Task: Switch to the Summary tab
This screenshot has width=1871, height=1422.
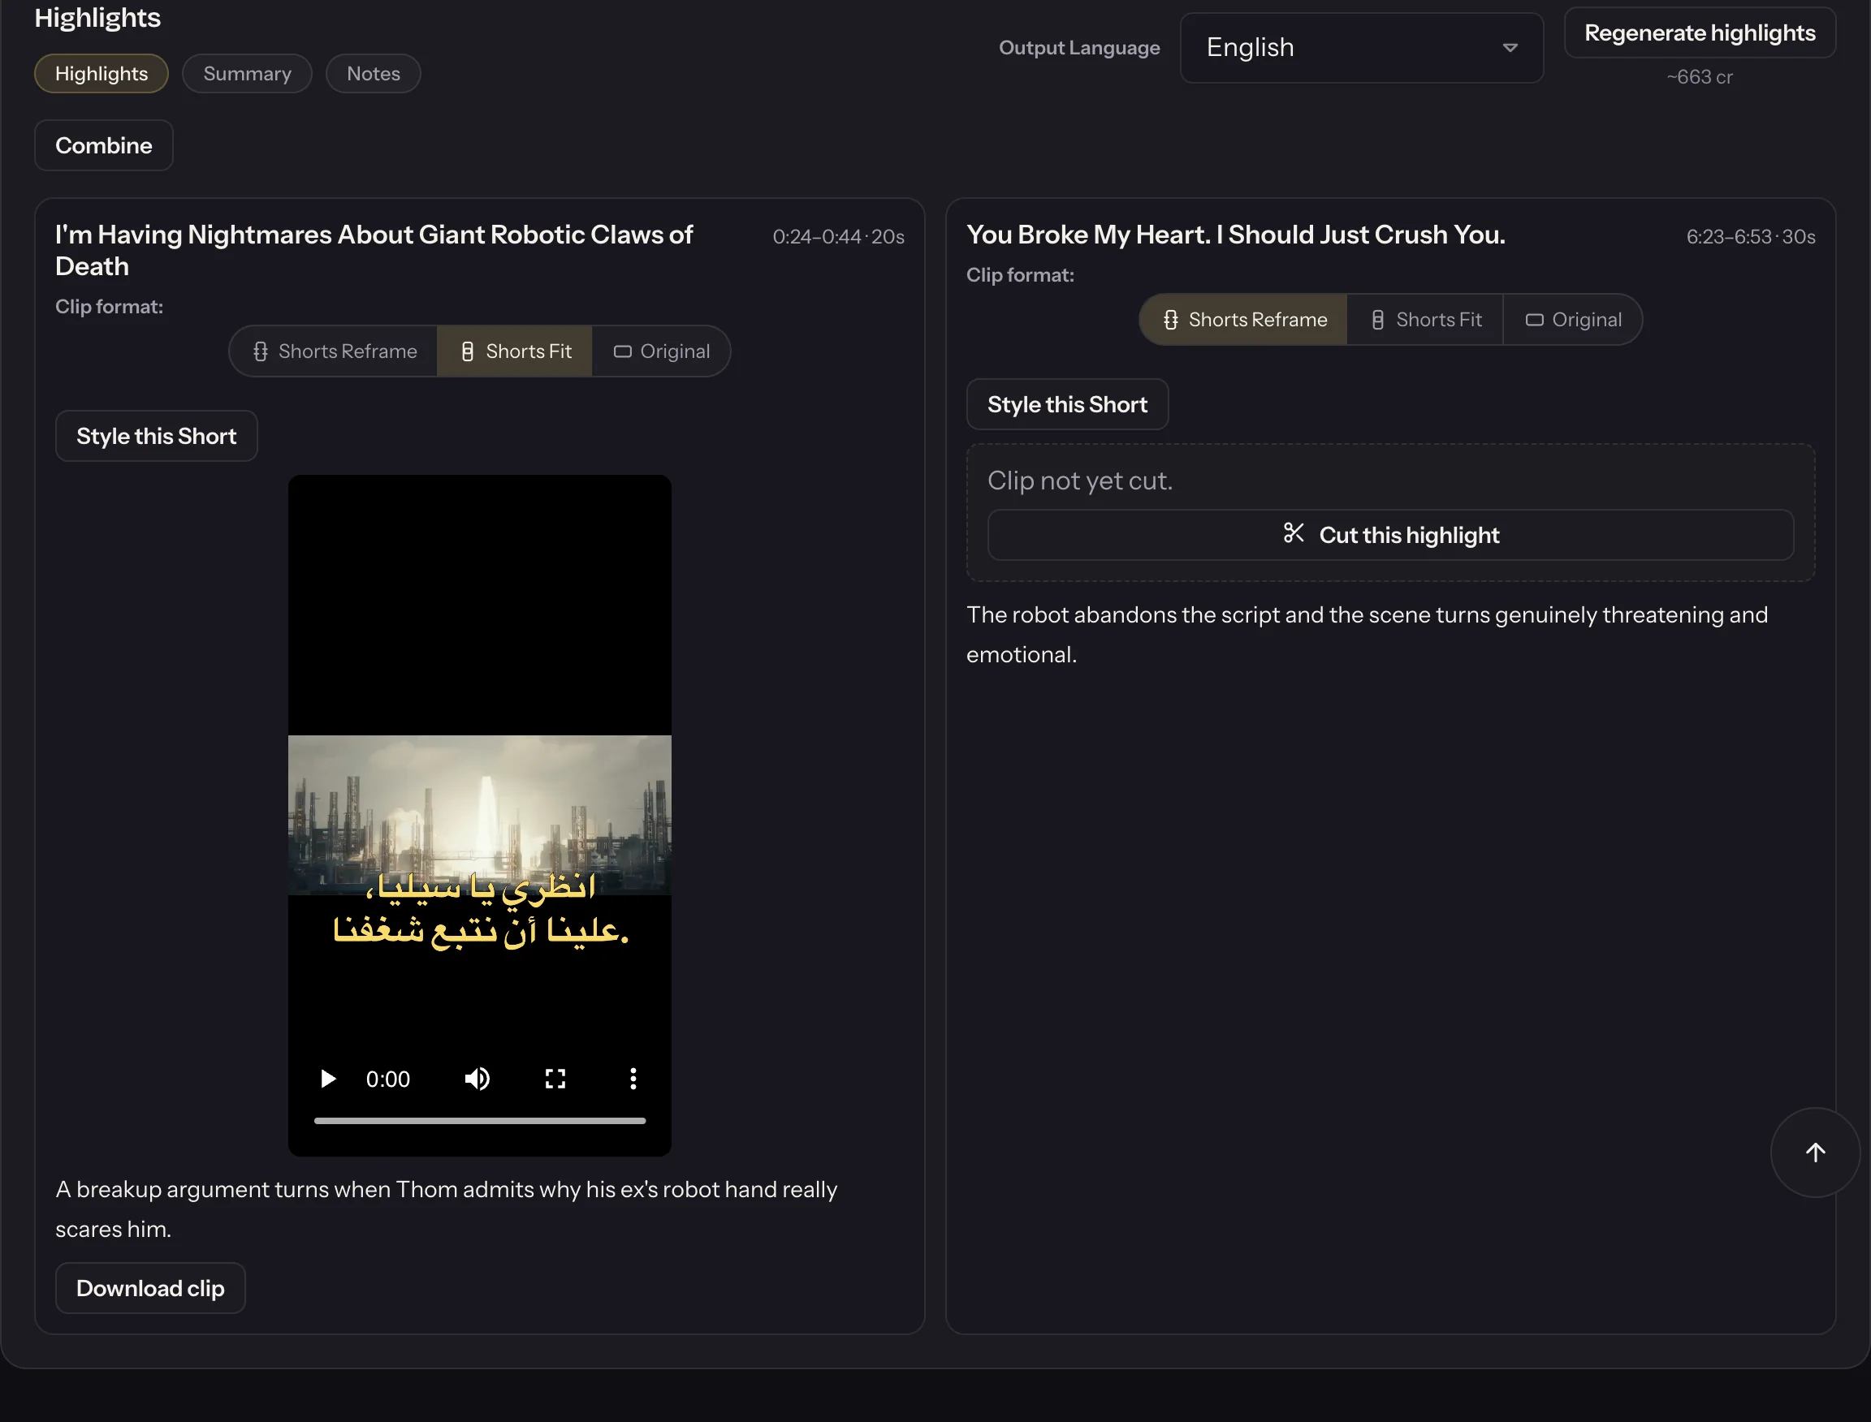Action: 248,74
